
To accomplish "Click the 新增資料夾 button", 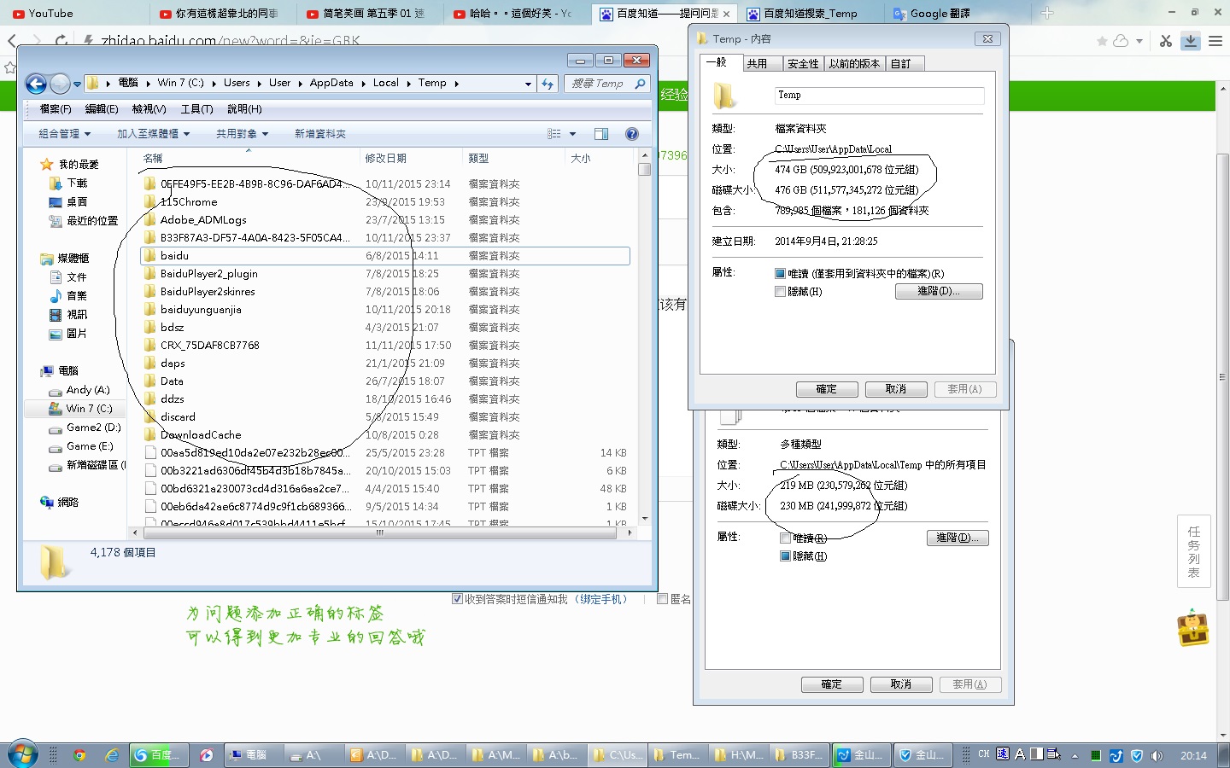I will pos(320,134).
